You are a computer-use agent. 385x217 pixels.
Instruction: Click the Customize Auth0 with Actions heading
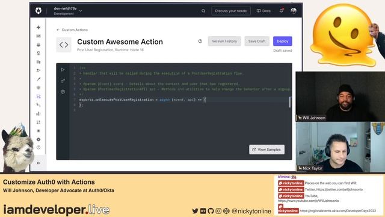pyautogui.click(x=49, y=182)
